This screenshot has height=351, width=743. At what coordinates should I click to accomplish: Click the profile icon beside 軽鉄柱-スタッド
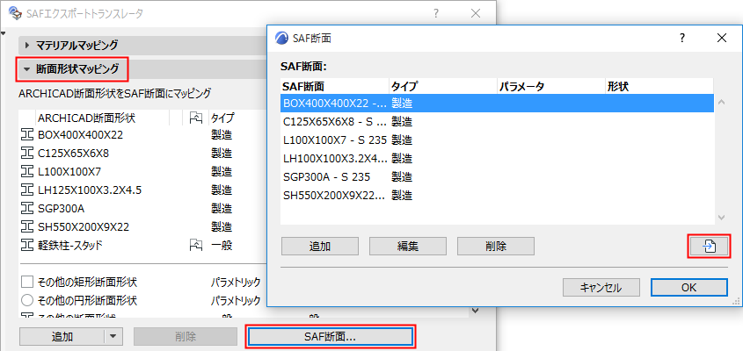pyautogui.click(x=26, y=245)
